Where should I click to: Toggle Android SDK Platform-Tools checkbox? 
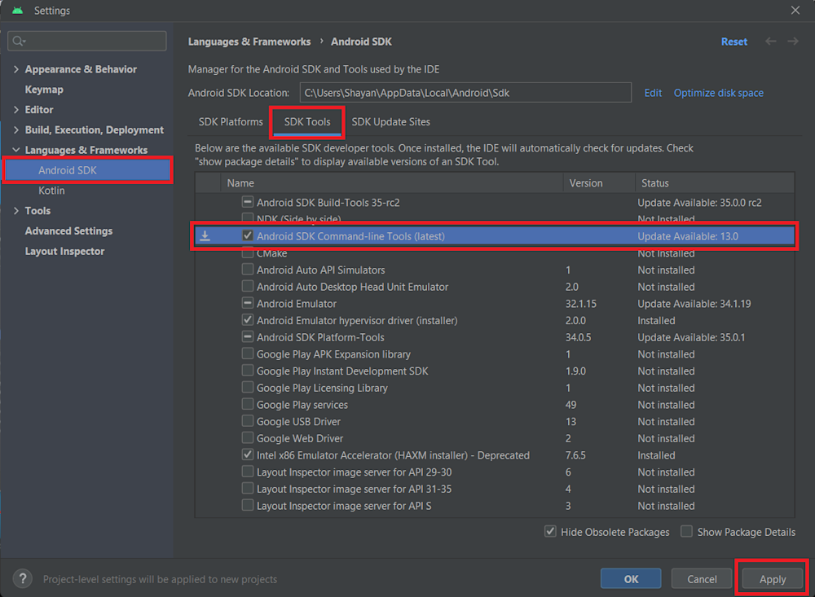click(248, 337)
